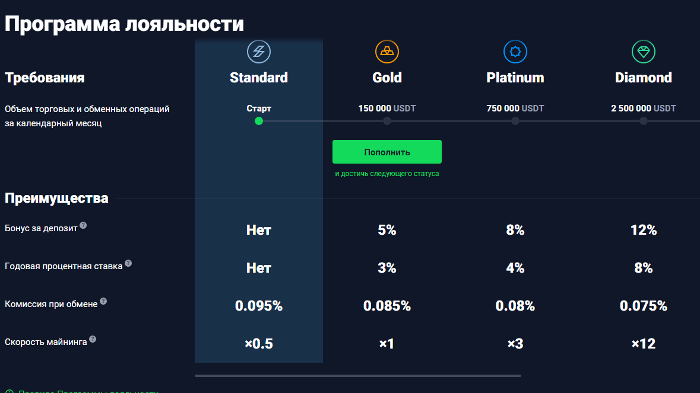Select the Gold tier heading

(x=387, y=78)
